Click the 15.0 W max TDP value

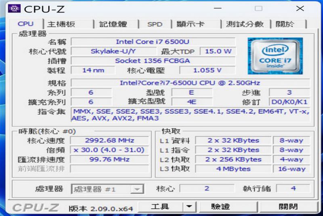pyautogui.click(x=218, y=51)
